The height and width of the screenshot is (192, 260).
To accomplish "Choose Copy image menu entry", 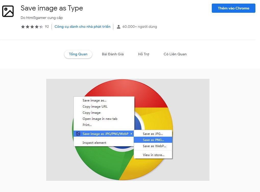I will coord(104,112).
